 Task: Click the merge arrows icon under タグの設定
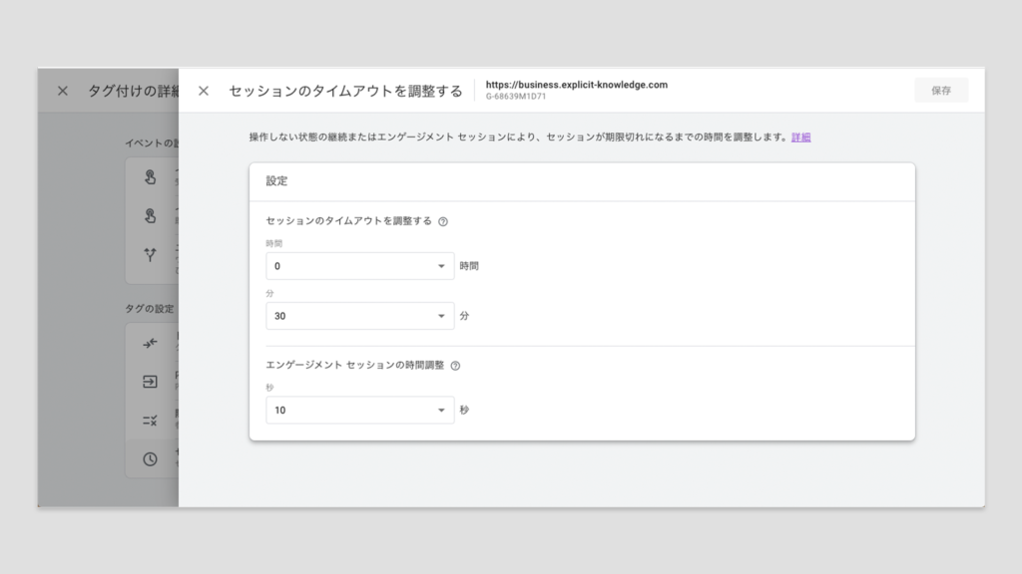(150, 344)
